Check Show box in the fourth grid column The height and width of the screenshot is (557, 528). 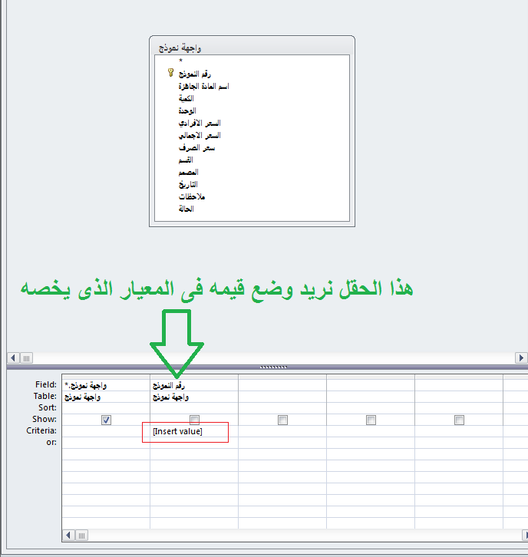point(371,420)
